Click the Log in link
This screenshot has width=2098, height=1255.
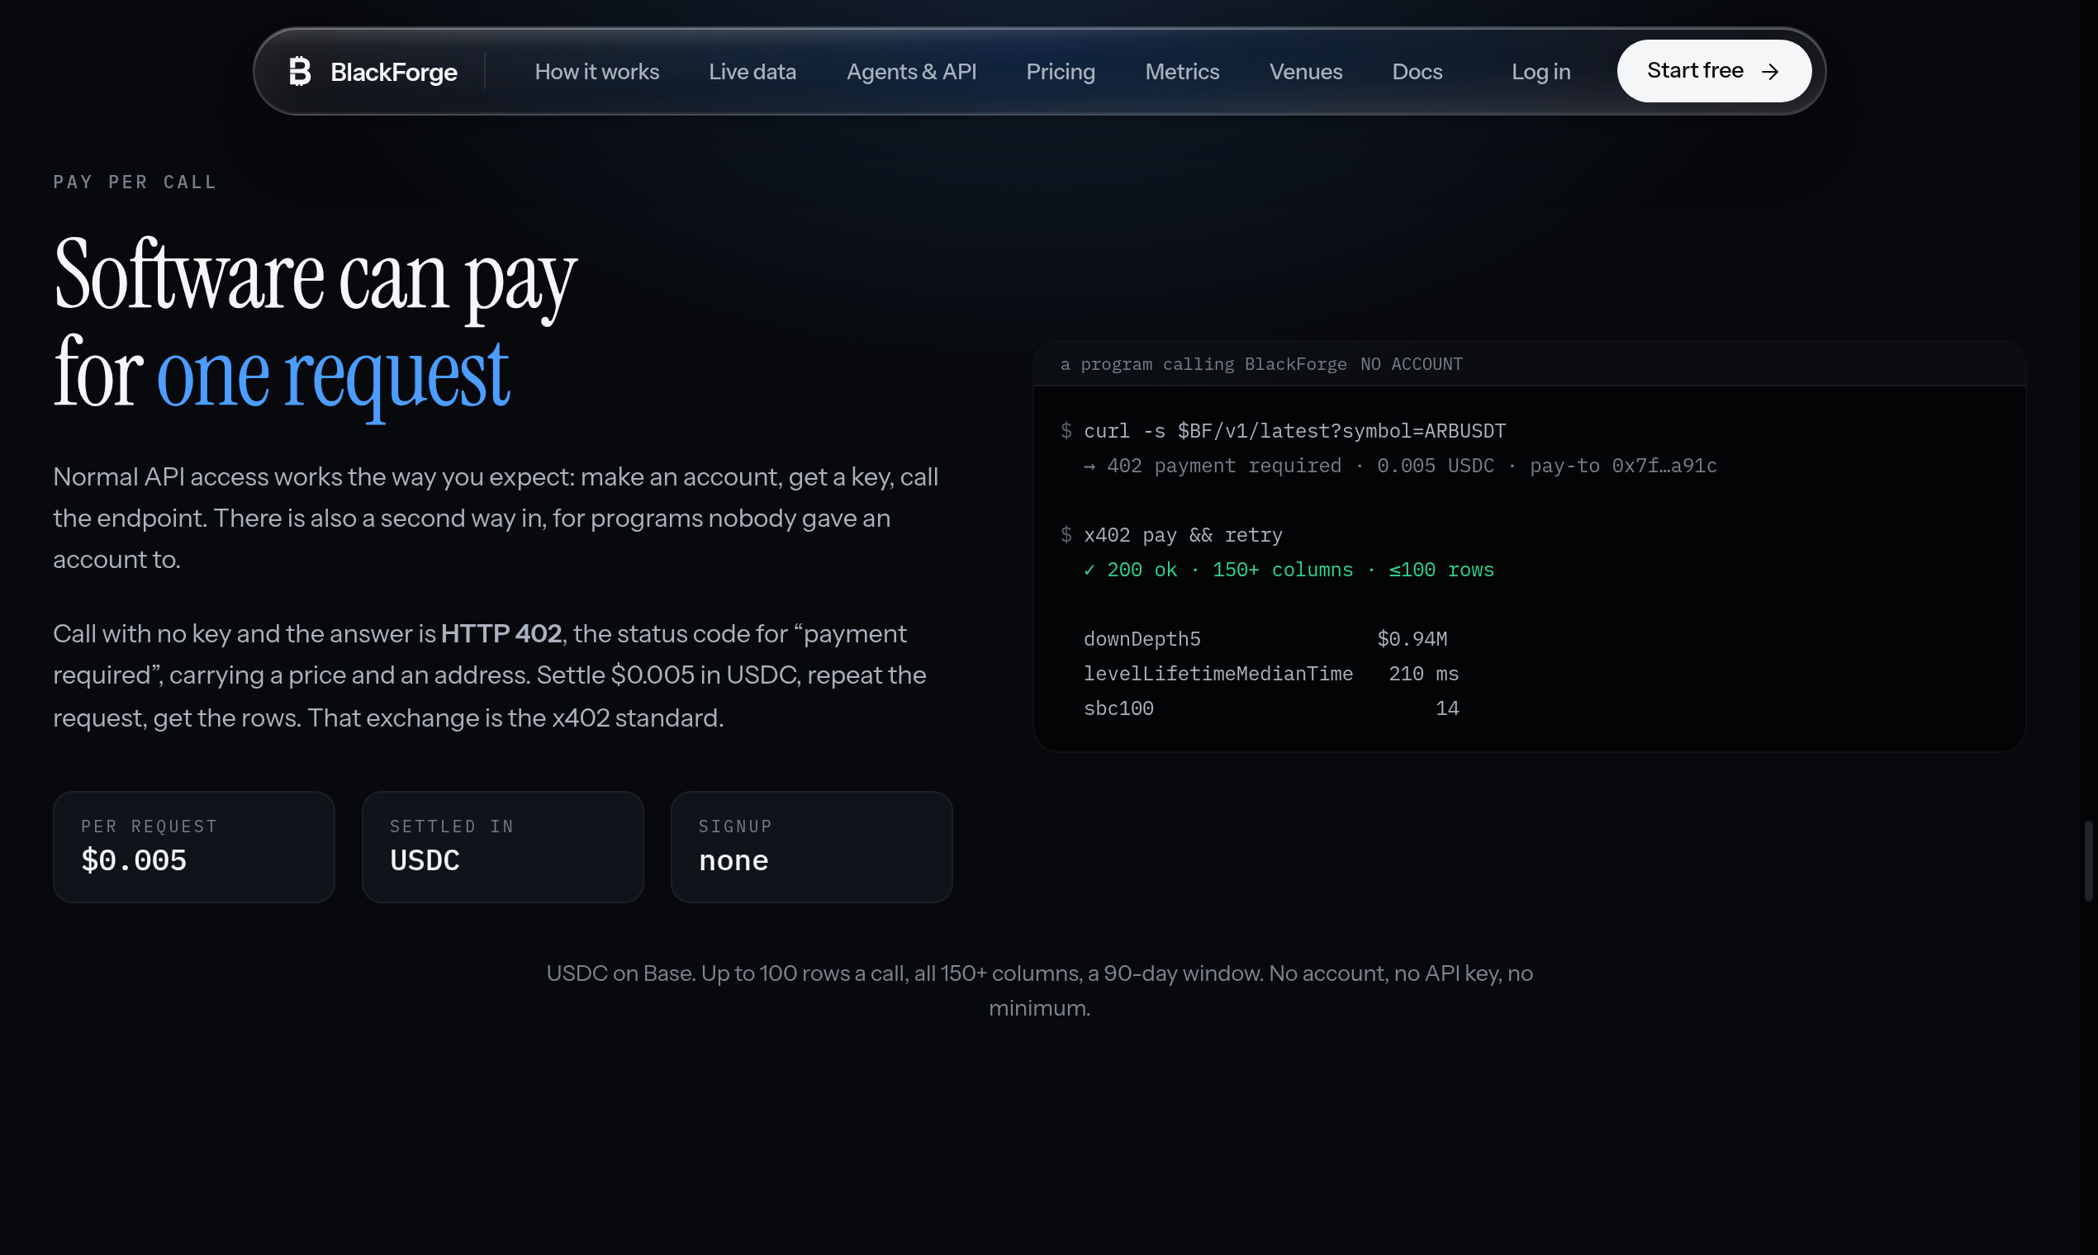point(1540,72)
